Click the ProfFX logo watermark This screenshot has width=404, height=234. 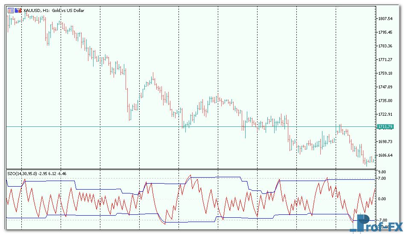[376, 224]
